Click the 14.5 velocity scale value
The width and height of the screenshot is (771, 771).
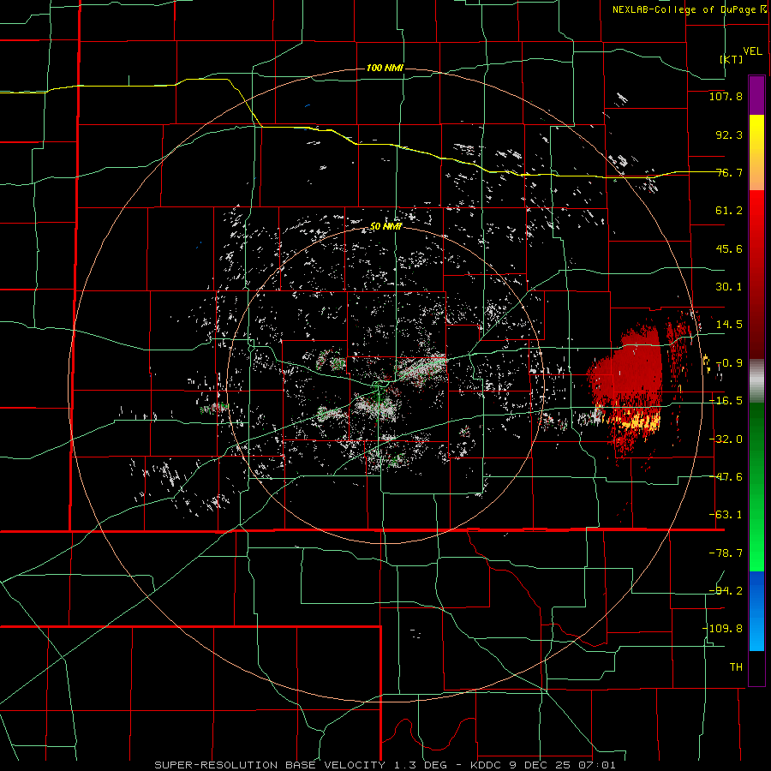729,325
